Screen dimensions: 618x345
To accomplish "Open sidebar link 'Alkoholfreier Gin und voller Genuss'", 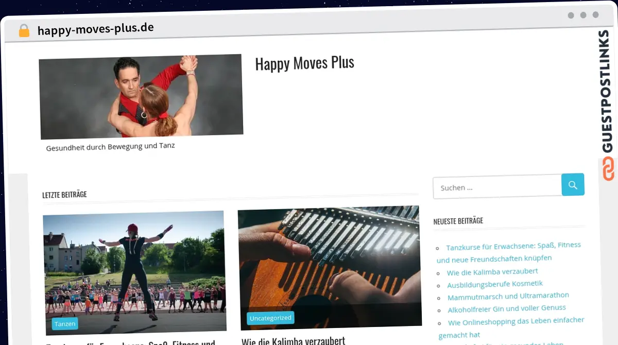I will 507,308.
